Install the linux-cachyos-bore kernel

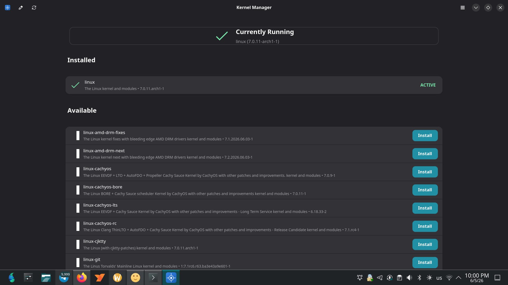click(x=425, y=190)
